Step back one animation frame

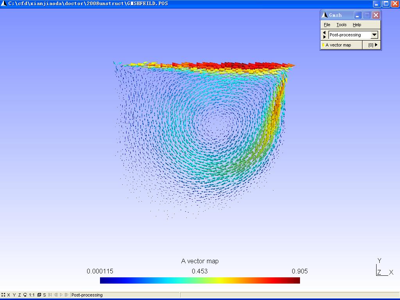pyautogui.click(x=56, y=295)
